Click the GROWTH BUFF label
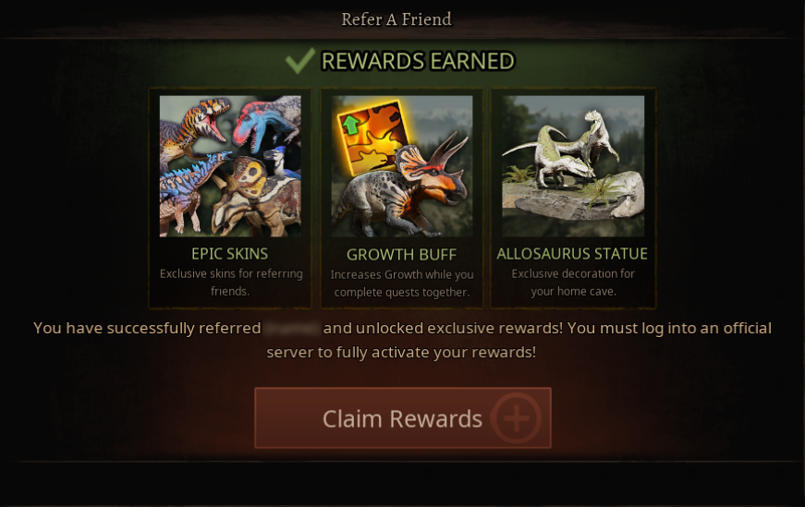Image resolution: width=805 pixels, height=507 pixels. 401,255
